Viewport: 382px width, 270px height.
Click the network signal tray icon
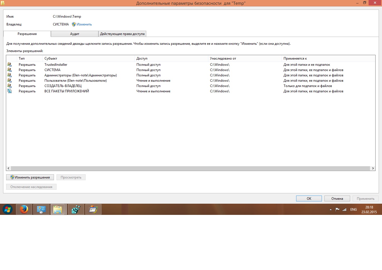pyautogui.click(x=344, y=210)
